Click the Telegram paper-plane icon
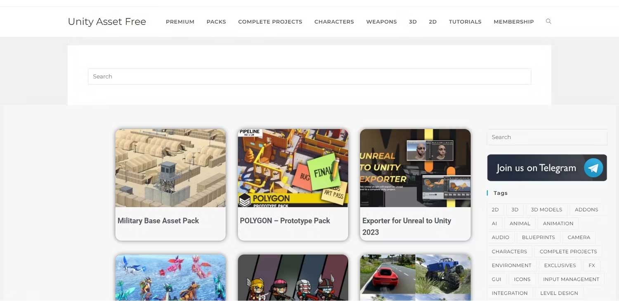 593,168
